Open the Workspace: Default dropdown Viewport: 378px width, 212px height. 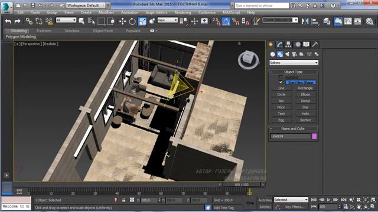(x=86, y=5)
